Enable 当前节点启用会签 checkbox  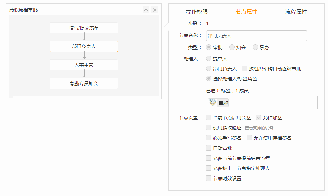point(209,117)
